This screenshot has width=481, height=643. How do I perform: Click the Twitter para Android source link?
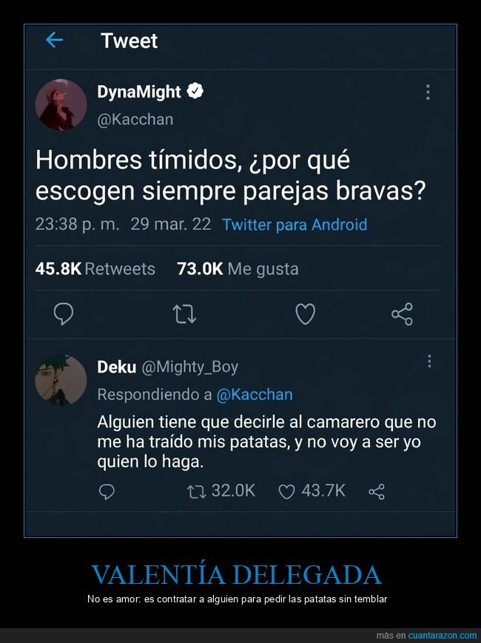coord(294,225)
